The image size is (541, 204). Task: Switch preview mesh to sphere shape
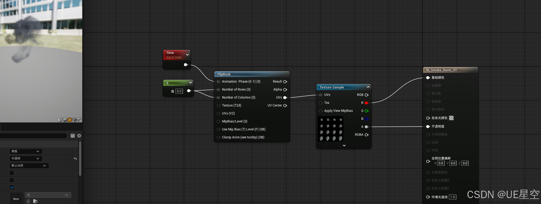[65, 120]
